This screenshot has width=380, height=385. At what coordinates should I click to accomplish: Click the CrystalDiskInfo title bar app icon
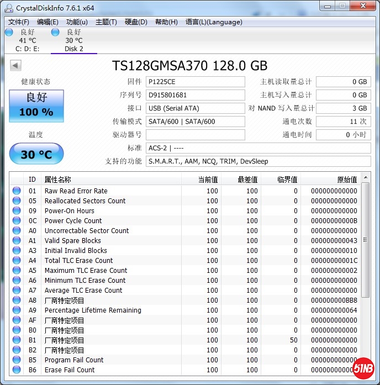tap(8, 8)
